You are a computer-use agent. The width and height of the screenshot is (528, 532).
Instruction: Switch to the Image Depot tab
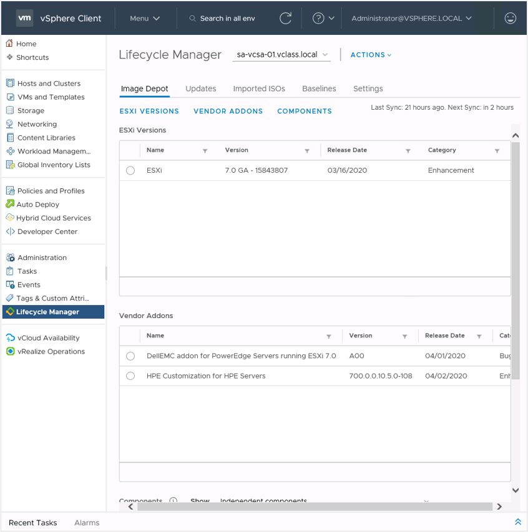click(x=144, y=89)
